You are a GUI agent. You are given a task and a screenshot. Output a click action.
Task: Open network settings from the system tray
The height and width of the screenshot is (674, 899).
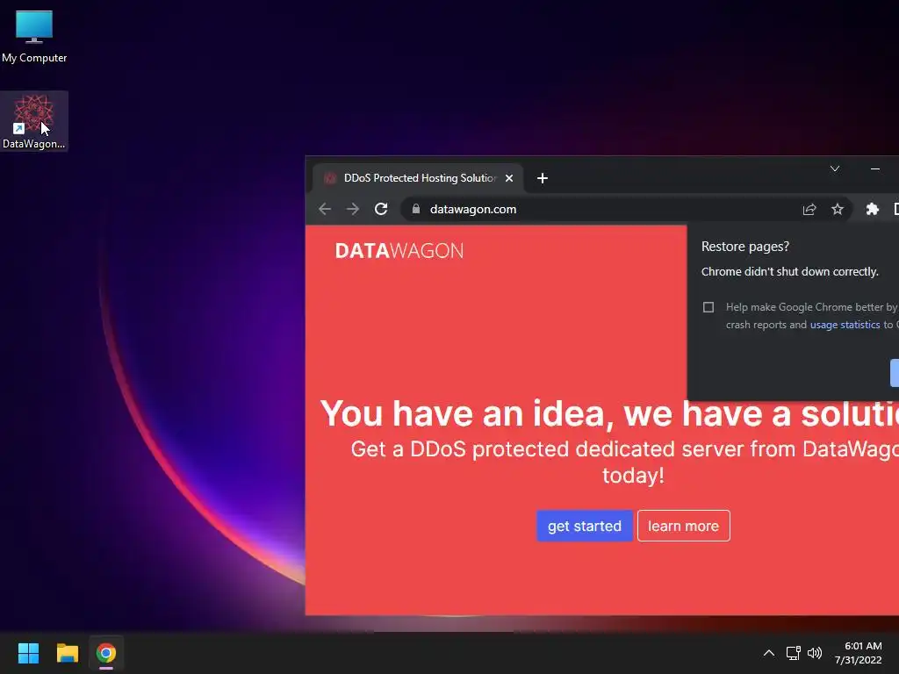tap(793, 653)
